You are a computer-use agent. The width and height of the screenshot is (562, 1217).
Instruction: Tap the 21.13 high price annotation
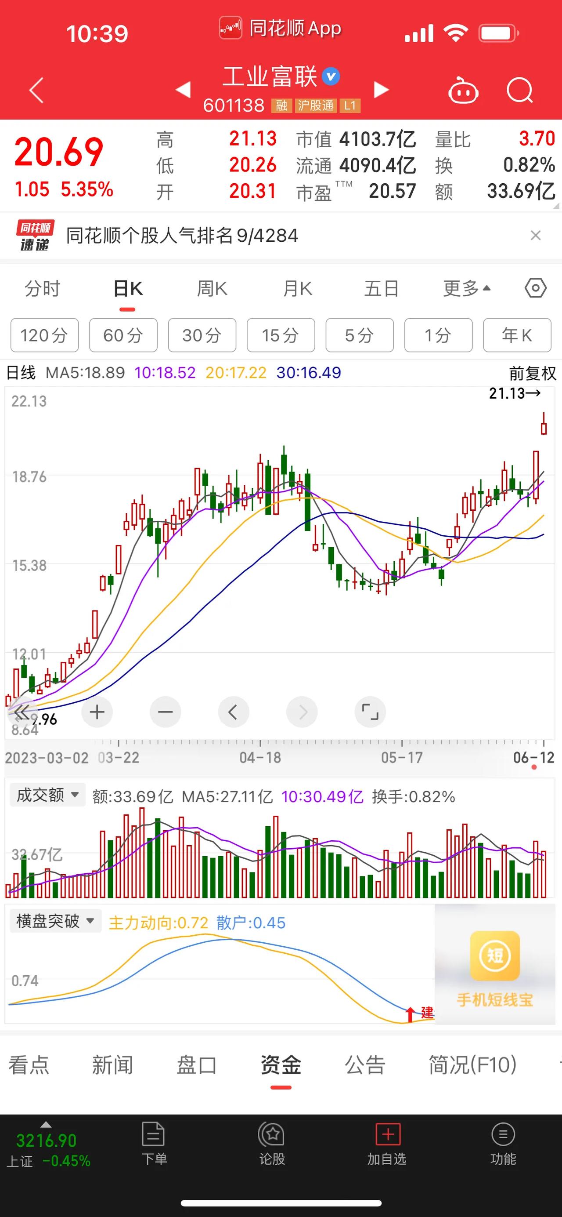point(514,393)
